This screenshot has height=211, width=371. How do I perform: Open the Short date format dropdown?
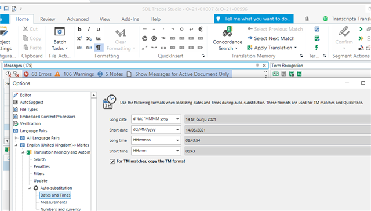[x=177, y=130]
